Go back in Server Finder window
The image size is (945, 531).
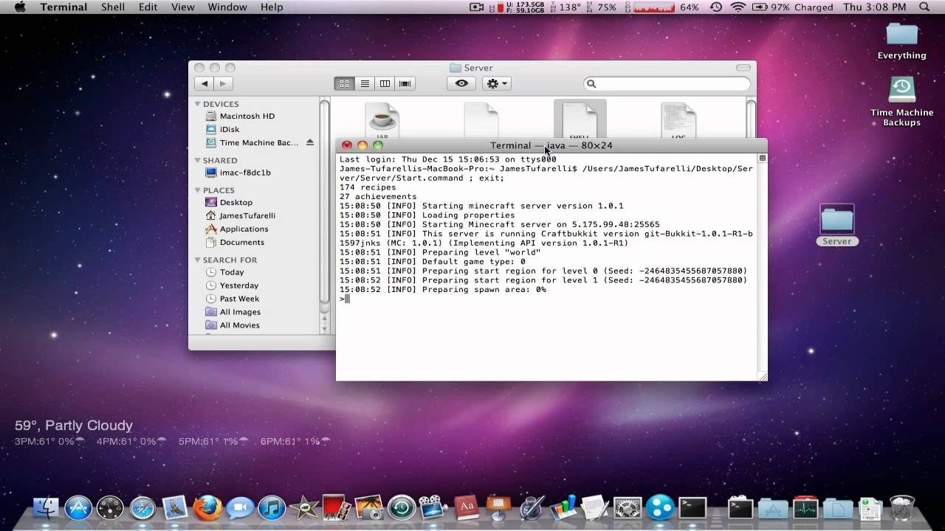click(x=205, y=84)
